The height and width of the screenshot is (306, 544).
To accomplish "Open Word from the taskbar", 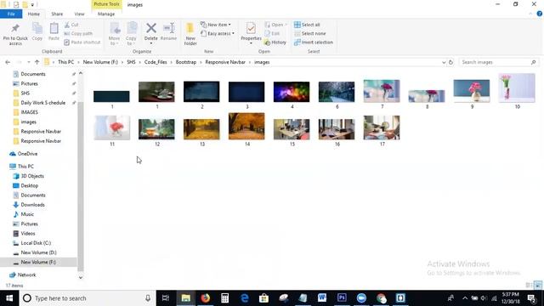I will coord(322,298).
